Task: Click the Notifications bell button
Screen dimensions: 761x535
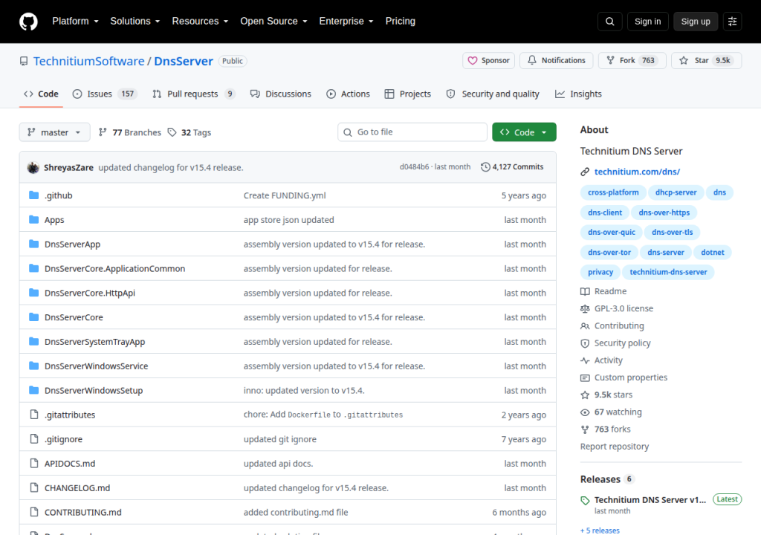Action: click(556, 60)
